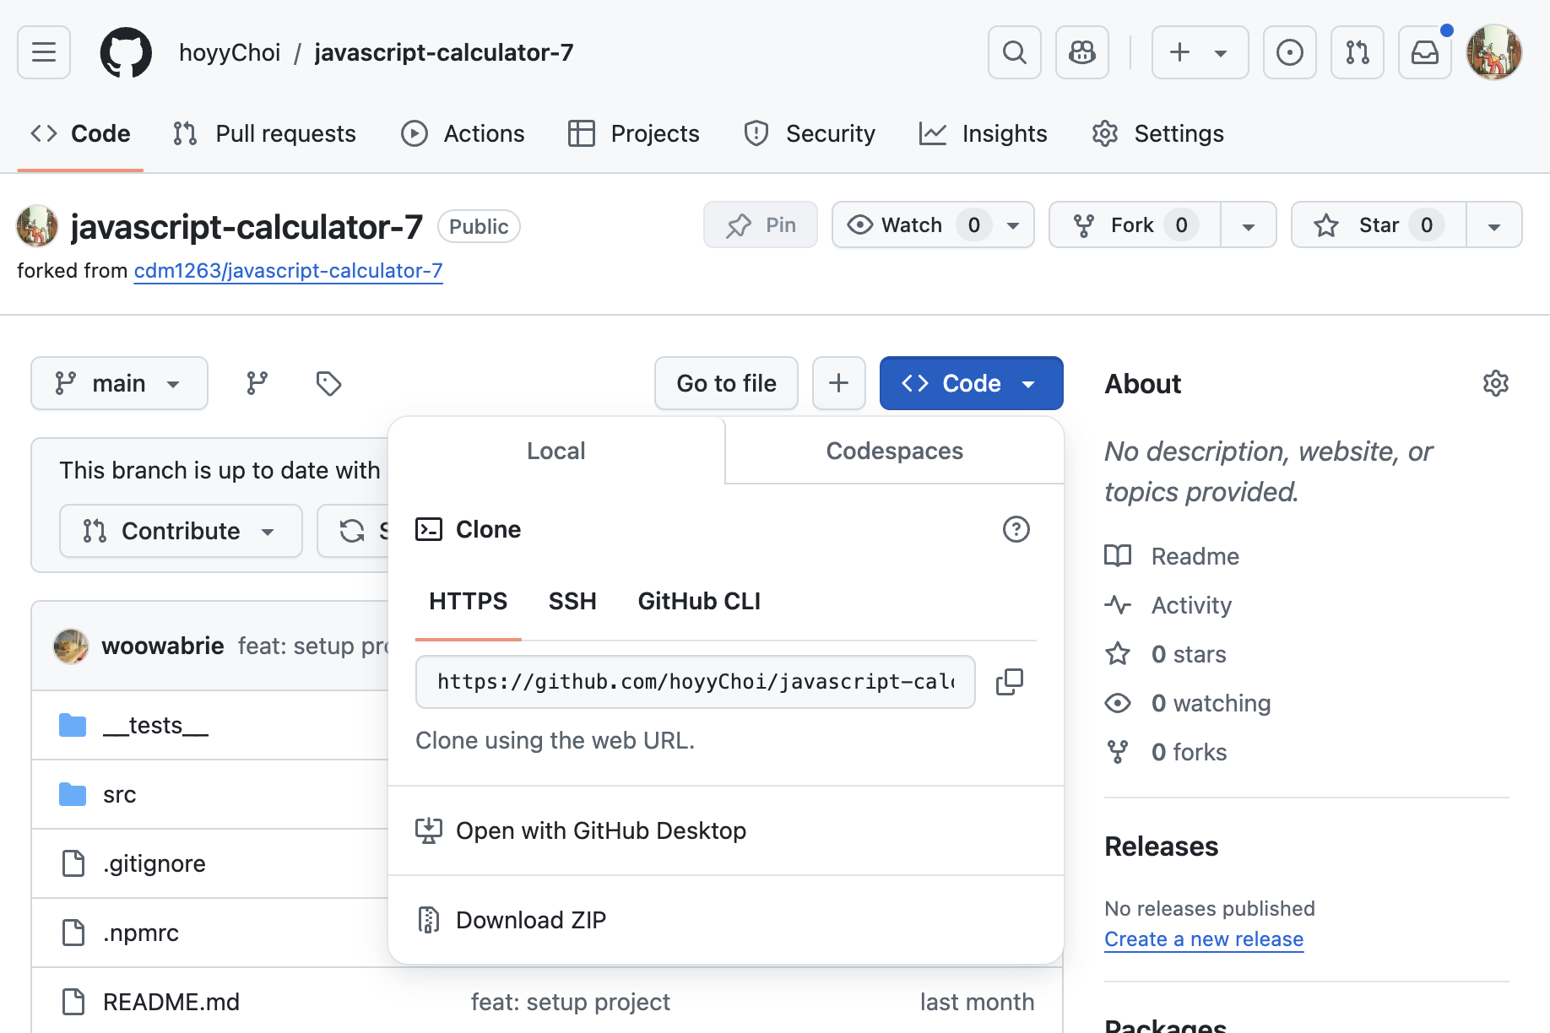Open the .npmrc file
This screenshot has width=1550, height=1033.
(141, 933)
